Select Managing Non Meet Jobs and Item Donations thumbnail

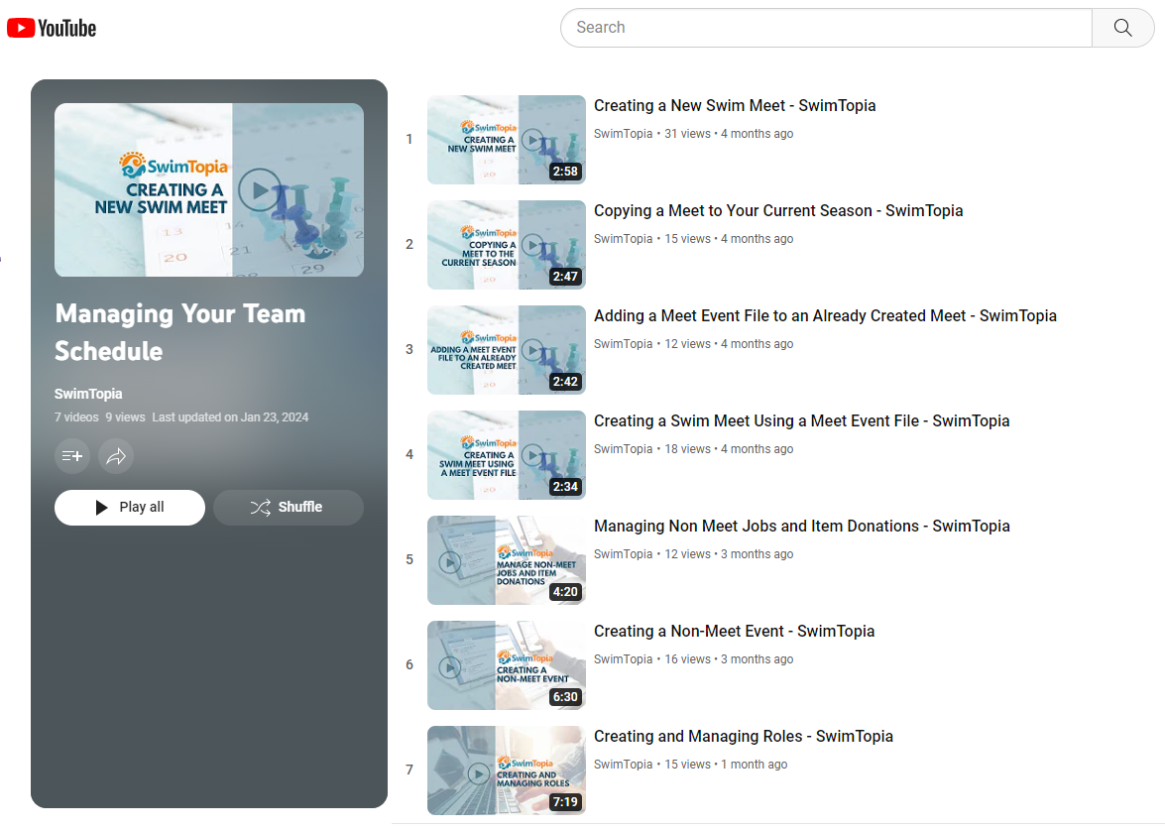506,560
